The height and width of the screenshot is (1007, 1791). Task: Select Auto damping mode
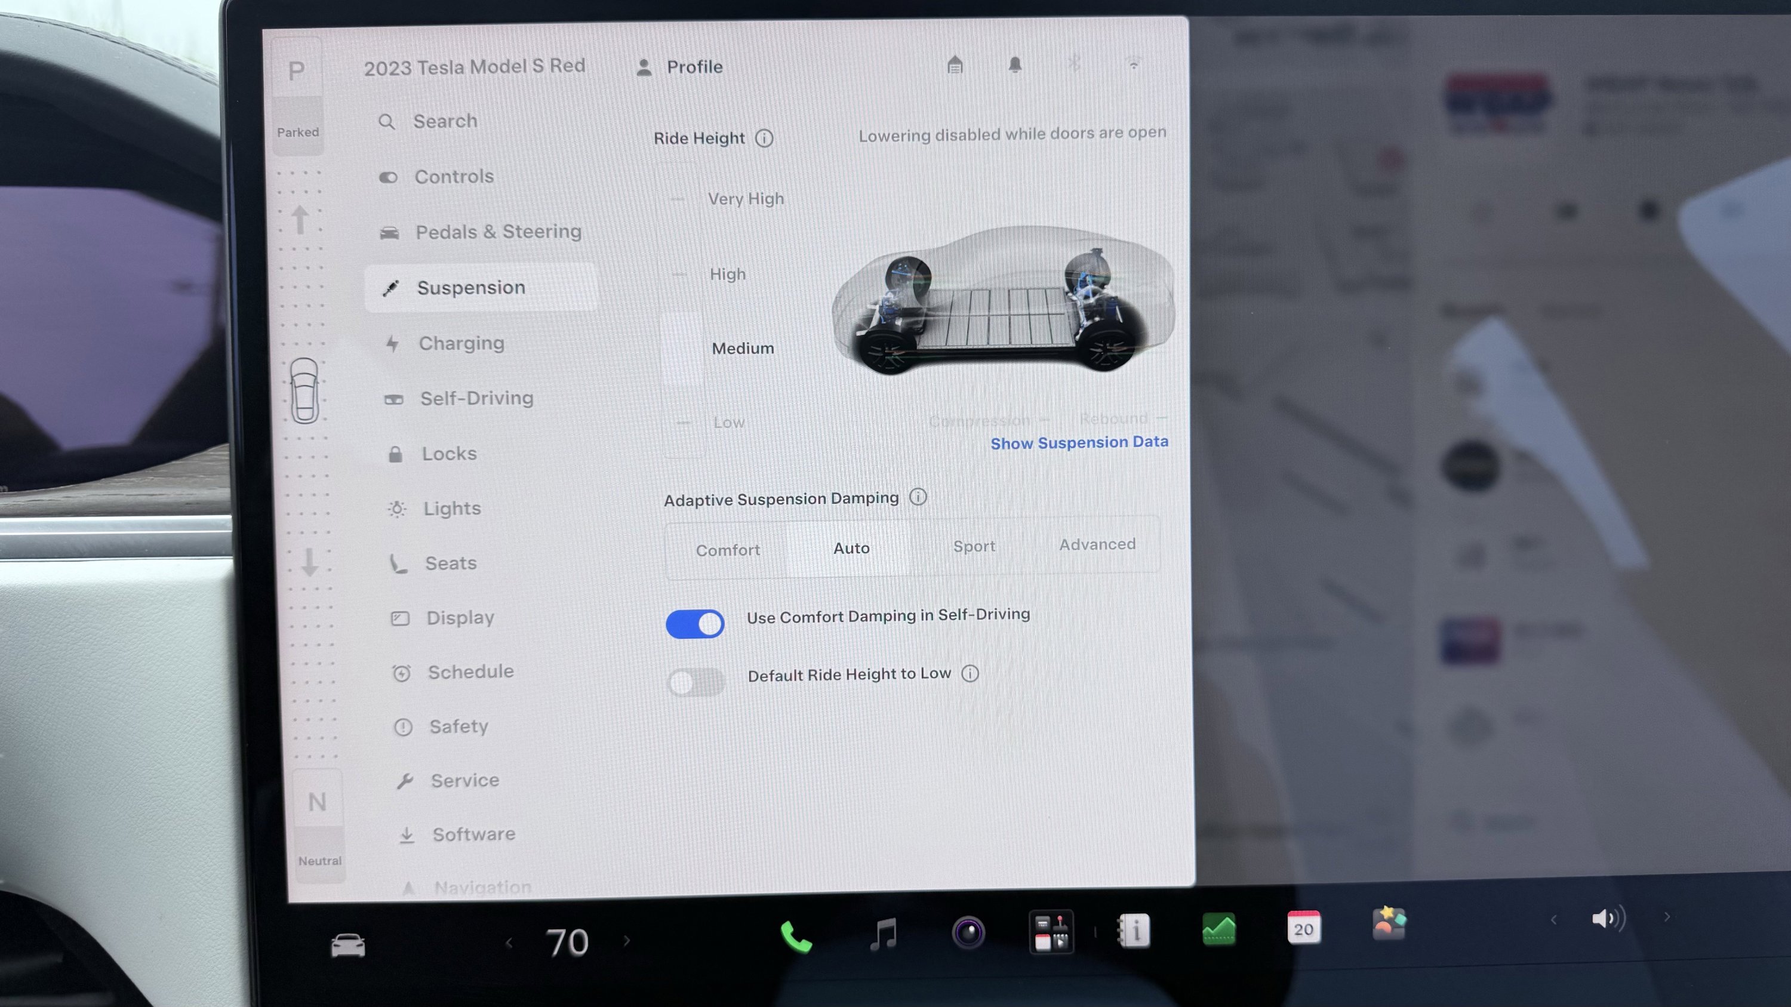[x=851, y=549]
